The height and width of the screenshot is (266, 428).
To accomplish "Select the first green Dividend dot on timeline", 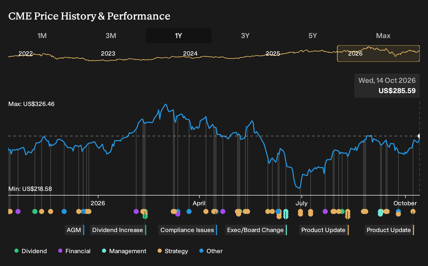I will pyautogui.click(x=35, y=211).
